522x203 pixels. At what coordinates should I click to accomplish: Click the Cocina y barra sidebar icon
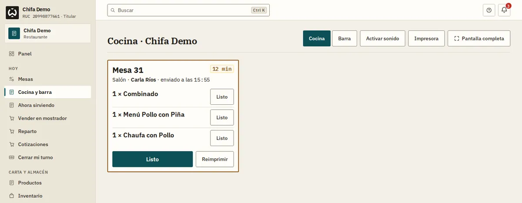pos(11,92)
